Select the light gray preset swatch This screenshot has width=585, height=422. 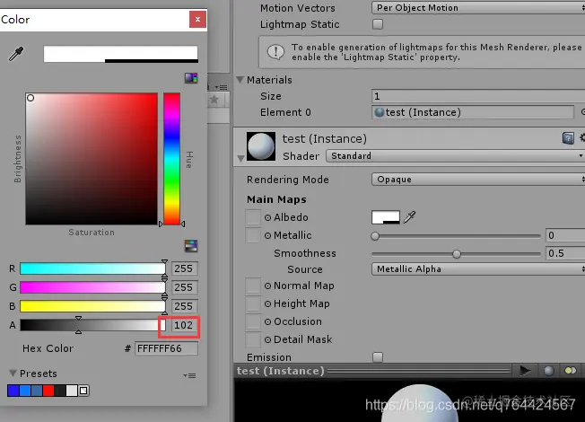[72, 391]
